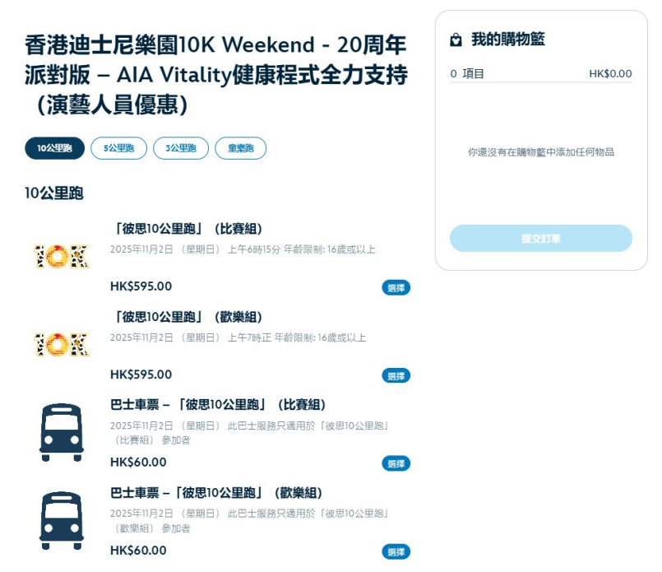Click the 10K logo for 比賽組 race
Screen dimensions: 662x572
(62, 257)
